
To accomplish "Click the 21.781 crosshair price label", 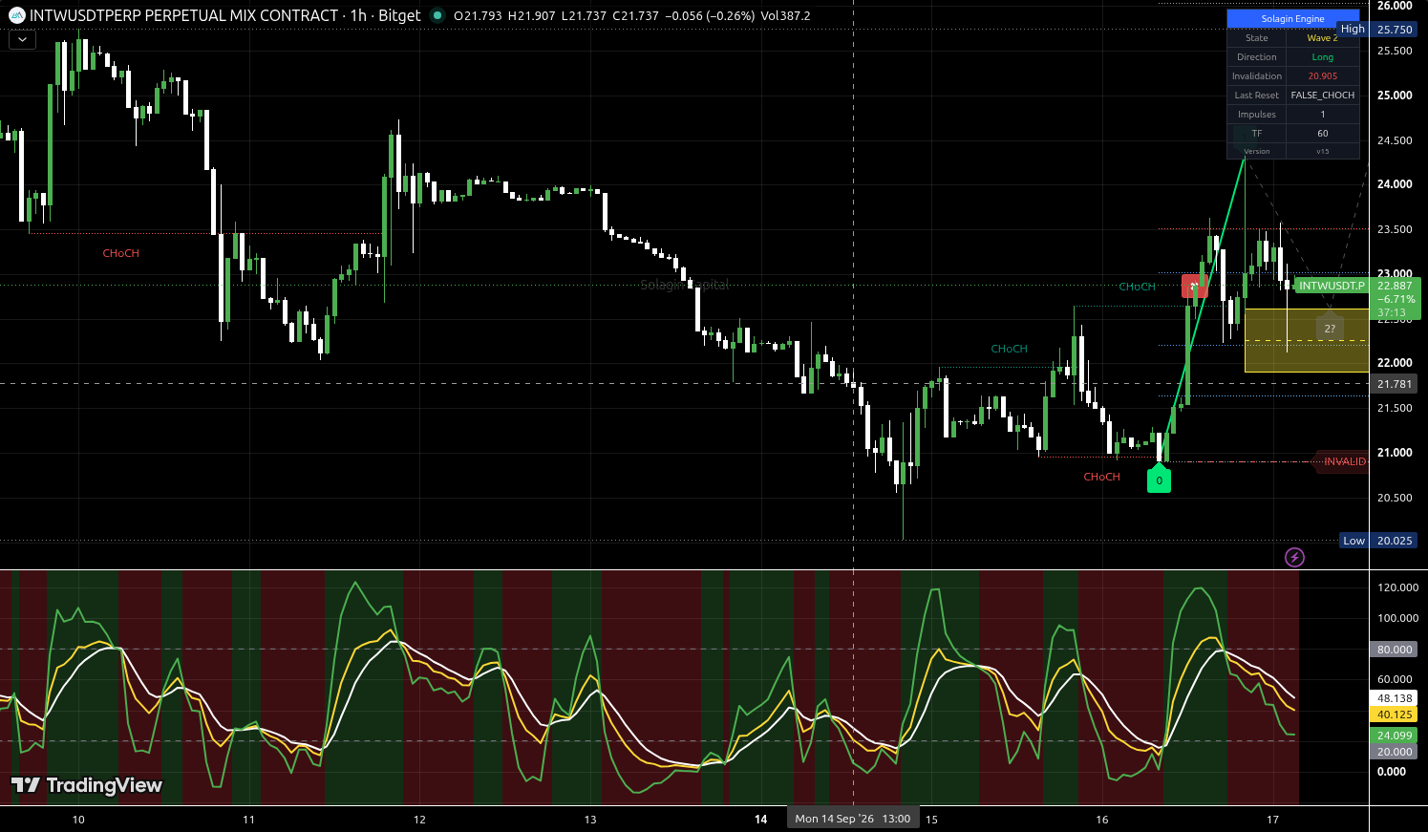I will point(1395,384).
